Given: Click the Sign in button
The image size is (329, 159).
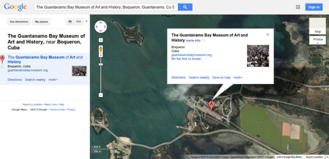Looking at the screenshot, I should point(314,7).
